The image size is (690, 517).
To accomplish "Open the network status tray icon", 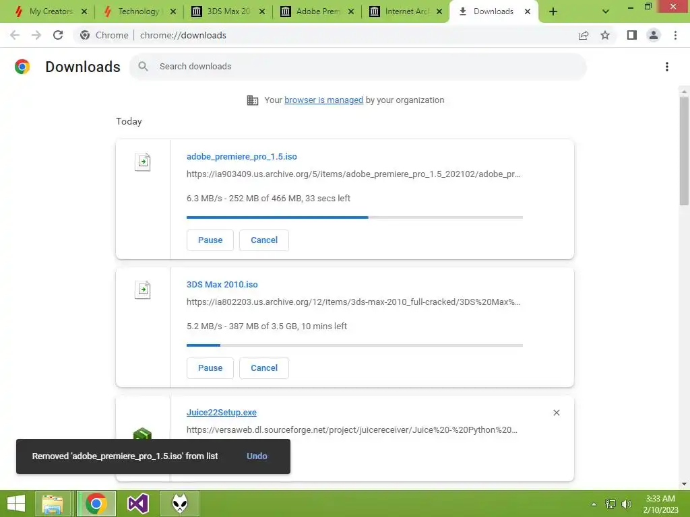I will 610,504.
